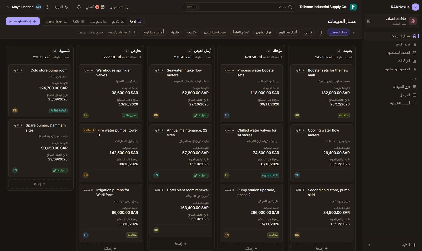
Task: Open الإدارة settings gear in sidebar
Action: click(x=409, y=245)
